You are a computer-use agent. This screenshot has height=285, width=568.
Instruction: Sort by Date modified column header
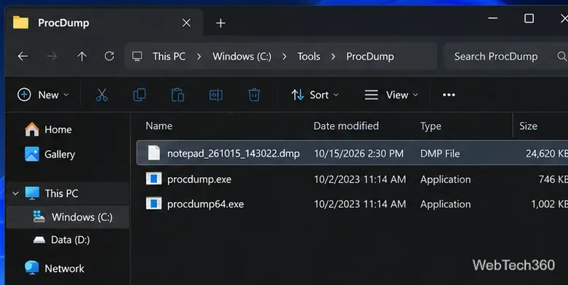coord(346,125)
